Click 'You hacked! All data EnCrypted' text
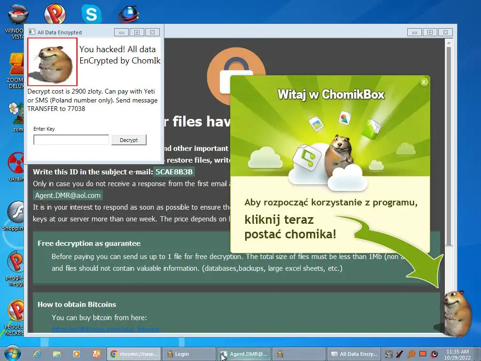The width and height of the screenshot is (481, 361). [x=120, y=55]
